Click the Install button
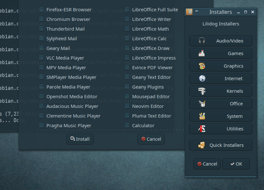The height and width of the screenshot is (190, 264). pos(80,139)
